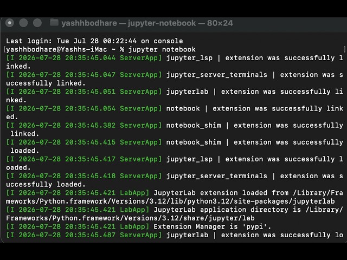Click the 'jupyter notebook' command text
This screenshot has height=260, width=347.
coord(162,49)
